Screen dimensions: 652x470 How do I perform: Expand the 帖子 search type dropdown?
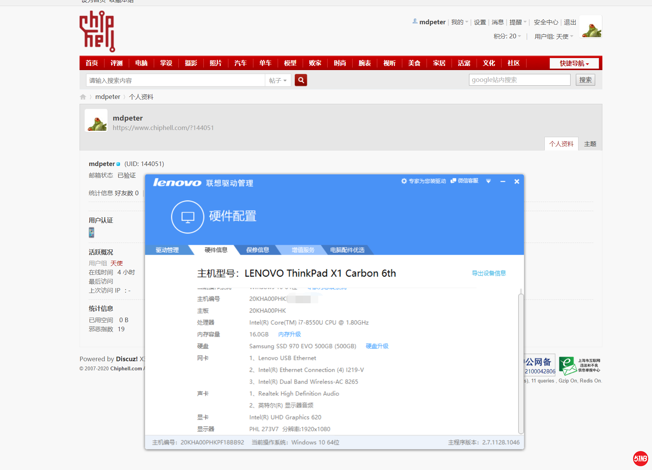pyautogui.click(x=278, y=80)
